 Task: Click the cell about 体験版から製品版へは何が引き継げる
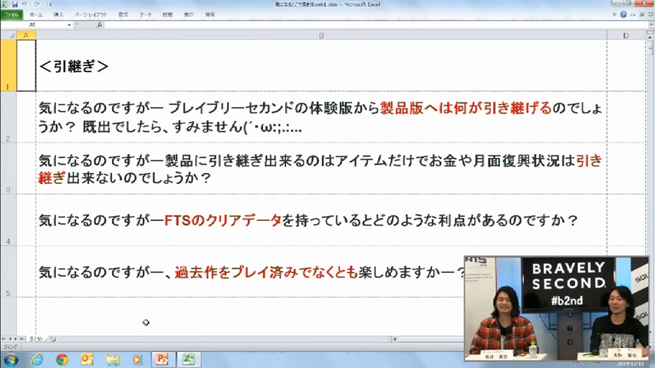(321, 117)
